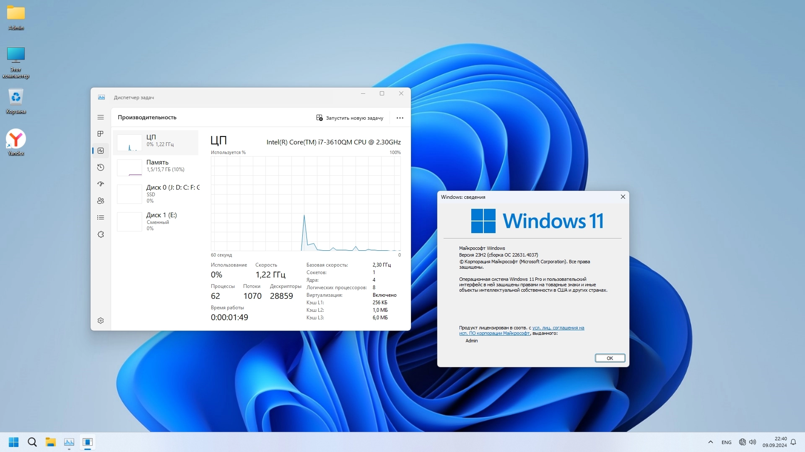Open the three-dots more options menu

400,118
